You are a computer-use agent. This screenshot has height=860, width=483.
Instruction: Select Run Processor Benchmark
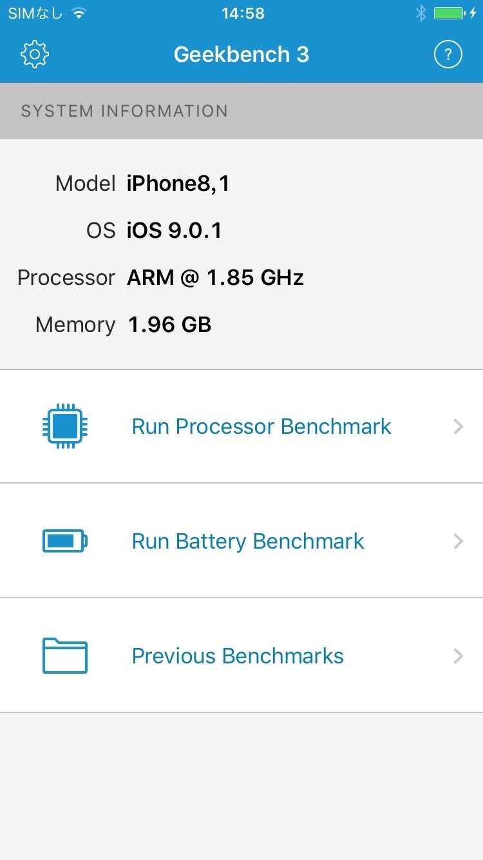[x=261, y=426]
